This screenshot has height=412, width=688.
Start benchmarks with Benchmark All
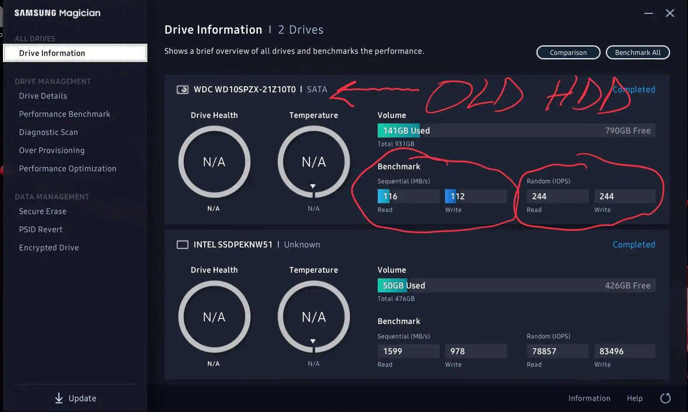tap(638, 53)
